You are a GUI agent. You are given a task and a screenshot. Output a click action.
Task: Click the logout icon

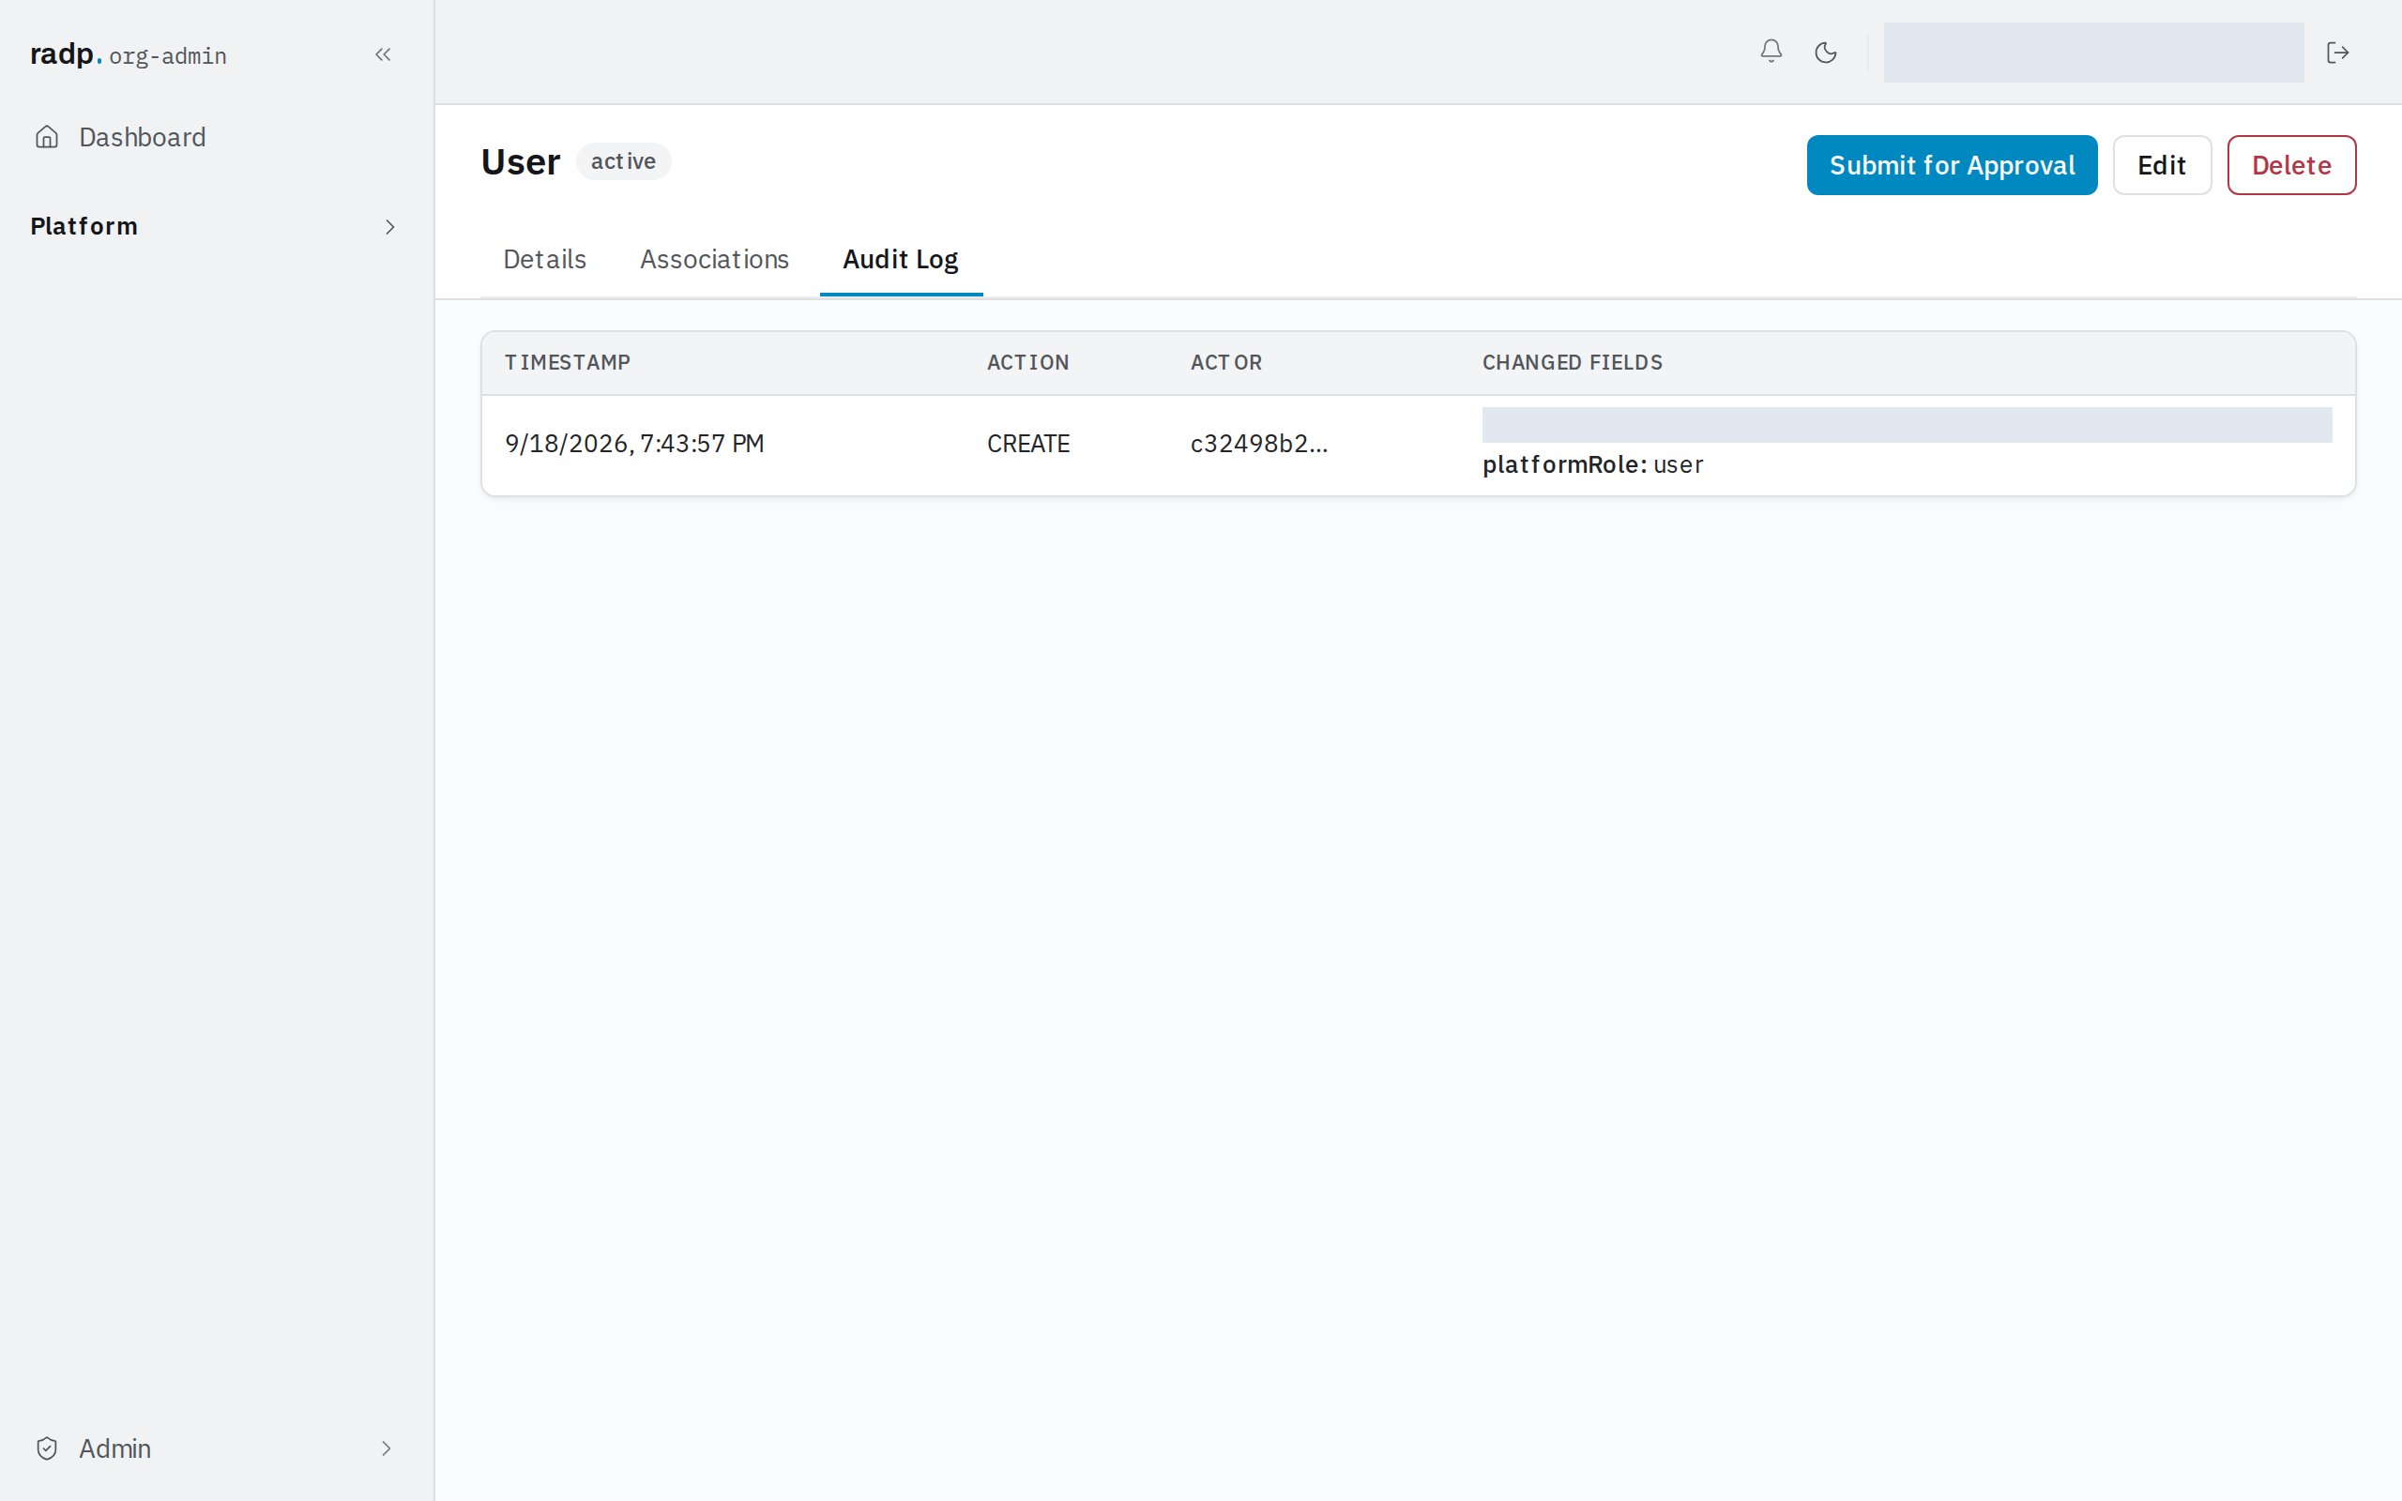point(2337,53)
